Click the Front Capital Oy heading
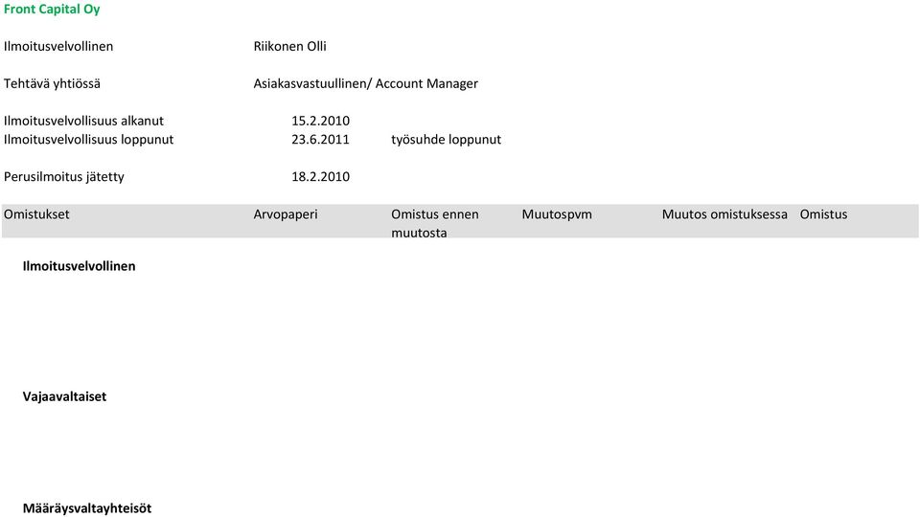Viewport: 920px width, 517px height. pyautogui.click(x=52, y=10)
